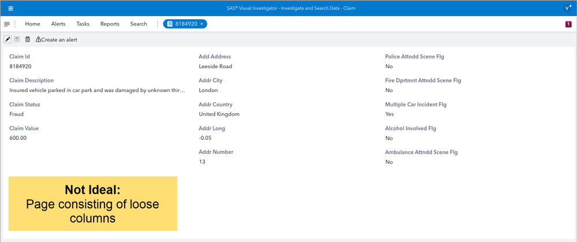
Task: Click the Addr Country value United Kingdom
Action: [219, 114]
